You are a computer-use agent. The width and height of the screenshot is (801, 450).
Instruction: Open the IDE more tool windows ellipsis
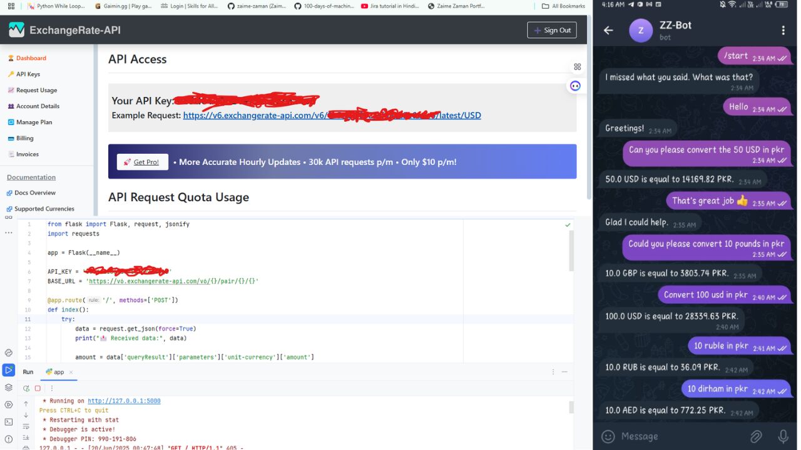click(9, 232)
